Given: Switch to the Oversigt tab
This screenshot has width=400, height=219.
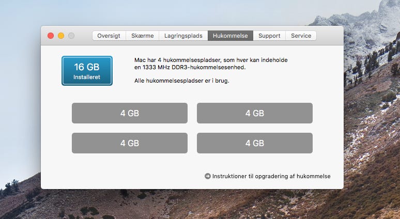Looking at the screenshot, I should [109, 36].
